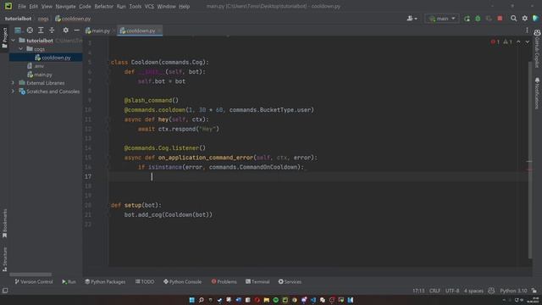Click the JetBrains icon at toolbar end
Viewport: 542px width, 305px height.
pos(536,19)
